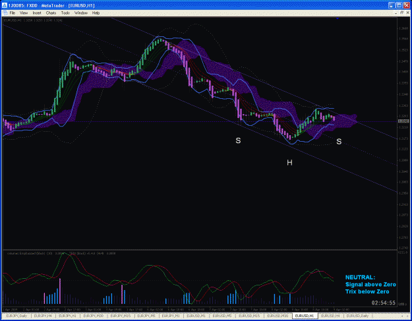This screenshot has height=321, width=412.
Task: Switch to the EURUSD,M30 chart tab
Action: click(278, 316)
